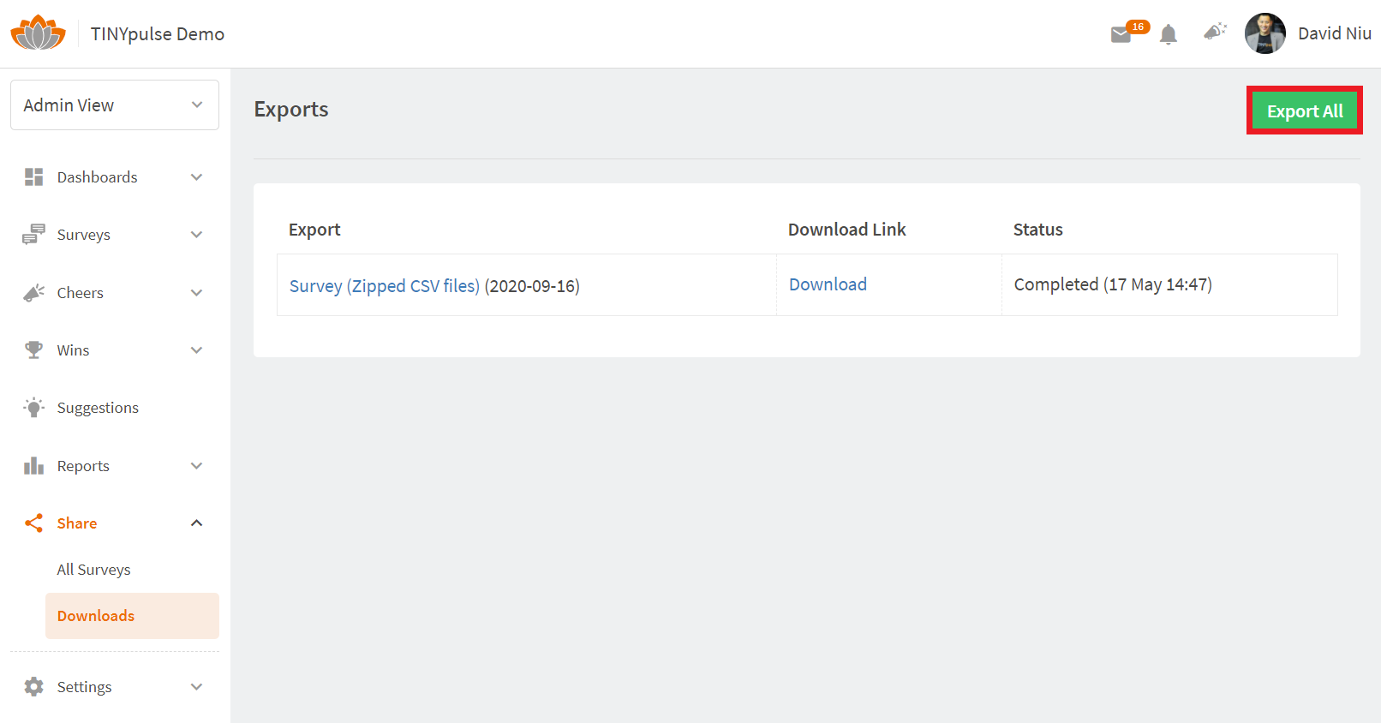The height and width of the screenshot is (723, 1381).
Task: Click the Settings gear icon
Action: click(33, 687)
